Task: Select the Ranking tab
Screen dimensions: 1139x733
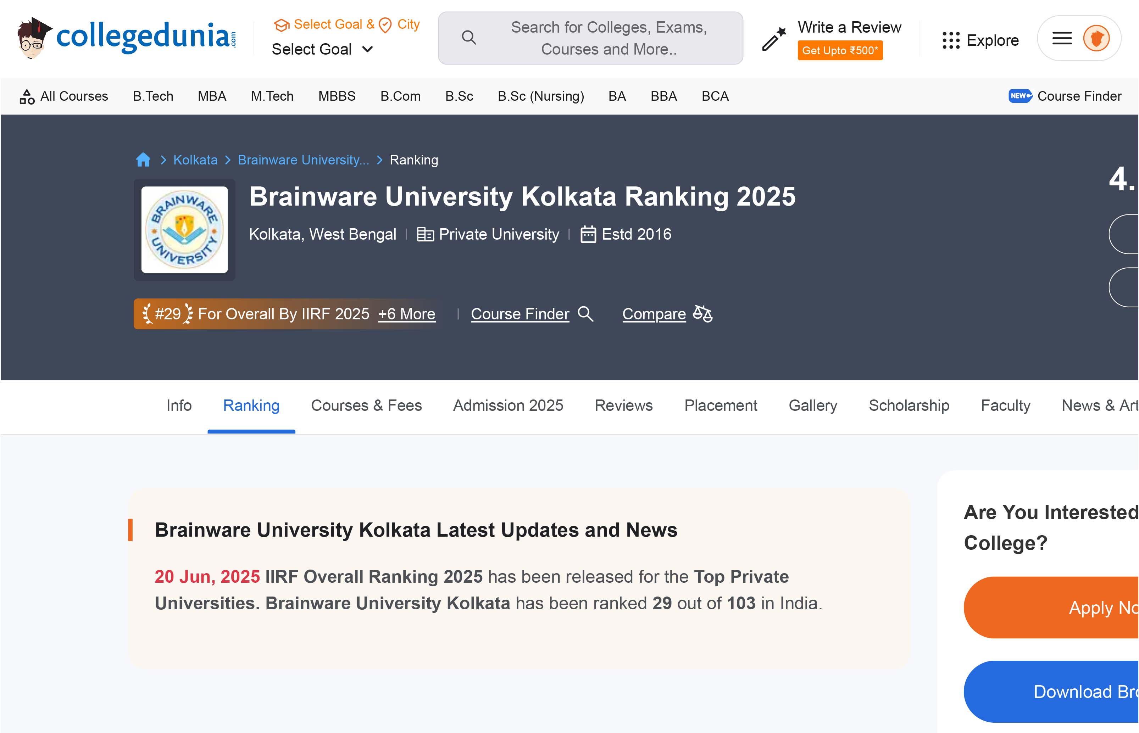Action: point(251,405)
